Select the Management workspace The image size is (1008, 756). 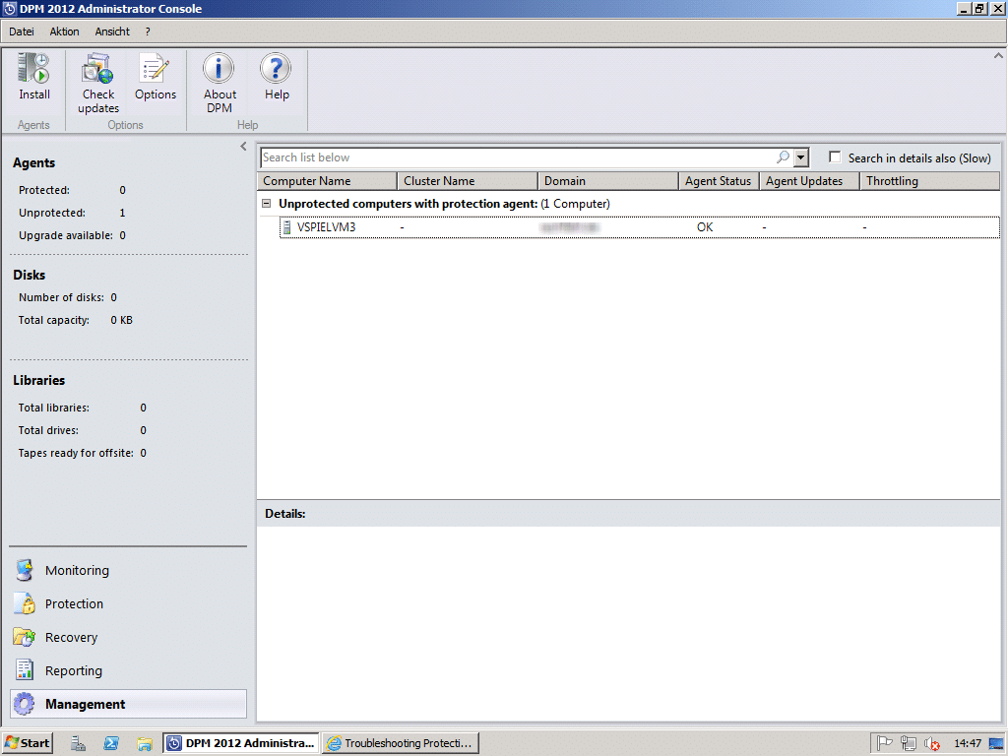click(128, 704)
